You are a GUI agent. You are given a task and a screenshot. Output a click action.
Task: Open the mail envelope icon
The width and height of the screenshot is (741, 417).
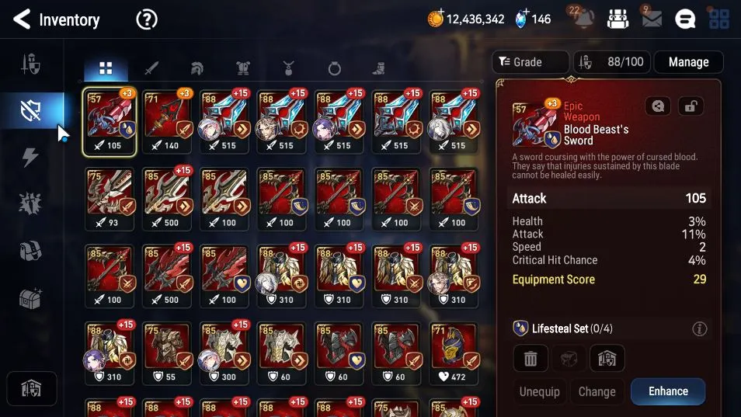coord(652,19)
